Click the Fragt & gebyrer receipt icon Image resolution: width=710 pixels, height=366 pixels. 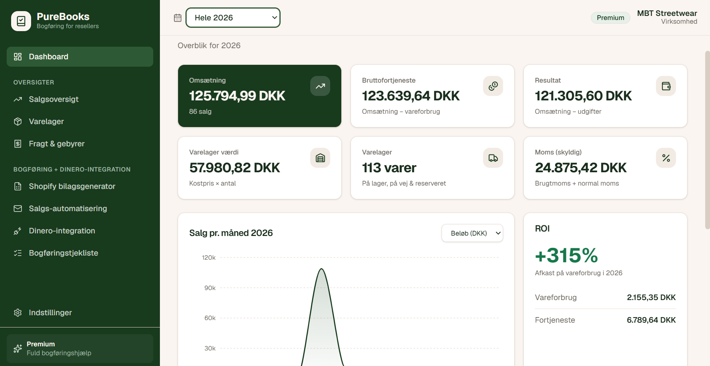tap(18, 144)
